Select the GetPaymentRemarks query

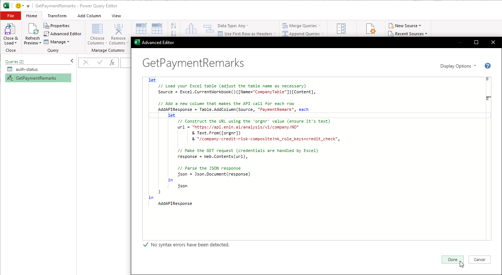(38, 78)
